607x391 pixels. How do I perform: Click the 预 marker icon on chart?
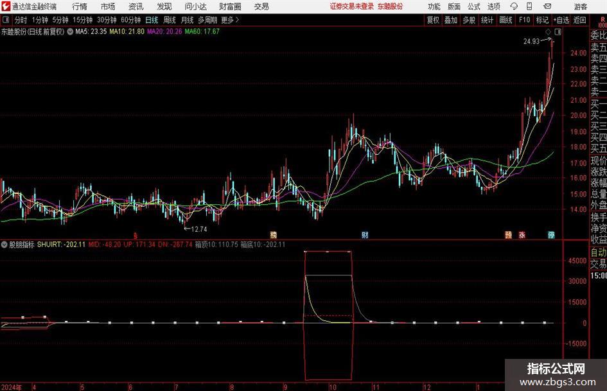pos(508,235)
